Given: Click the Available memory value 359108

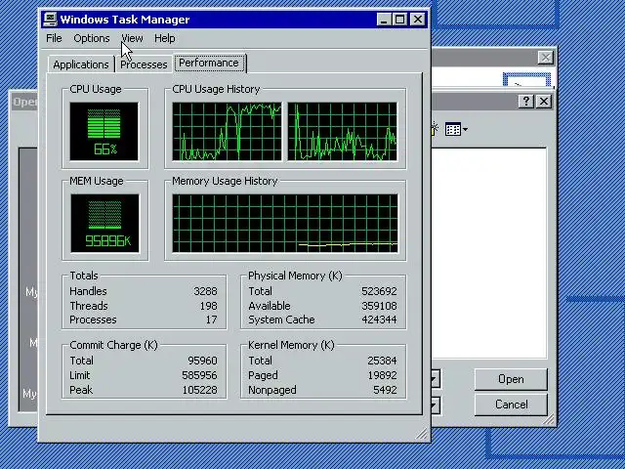Looking at the screenshot, I should (x=379, y=306).
